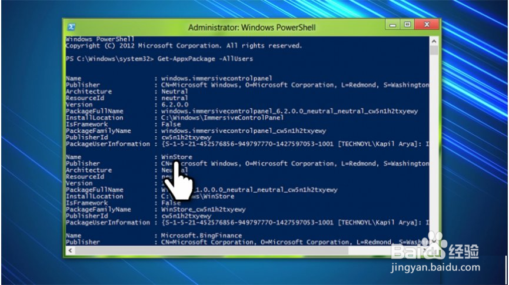Click the horizontal scrollbar thumb
This screenshot has height=285, width=509.
click(212, 250)
